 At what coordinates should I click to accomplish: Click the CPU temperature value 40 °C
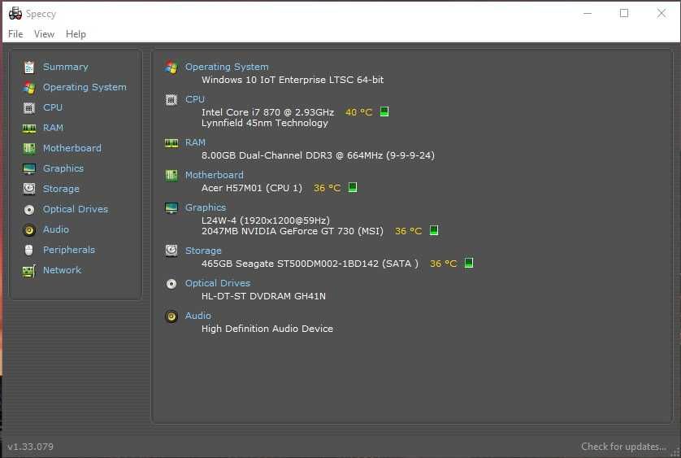(x=358, y=112)
